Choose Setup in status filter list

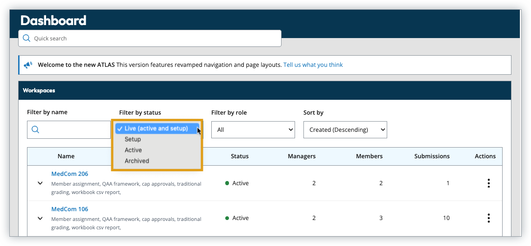coord(133,139)
